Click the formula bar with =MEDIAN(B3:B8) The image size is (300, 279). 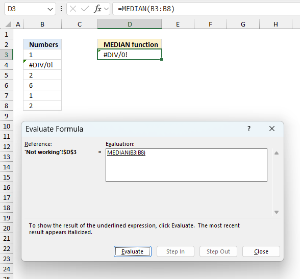pos(206,9)
